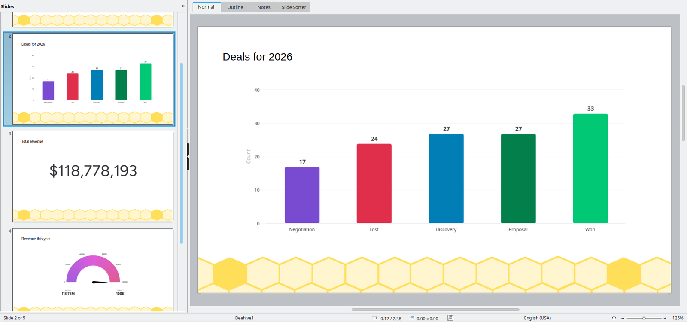Switch to the Outline view tab
The image size is (687, 322).
[235, 7]
